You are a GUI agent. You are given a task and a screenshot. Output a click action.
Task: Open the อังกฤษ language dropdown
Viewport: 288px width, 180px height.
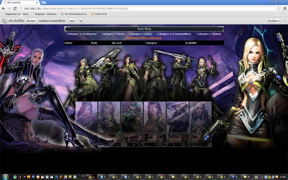(x=32, y=21)
